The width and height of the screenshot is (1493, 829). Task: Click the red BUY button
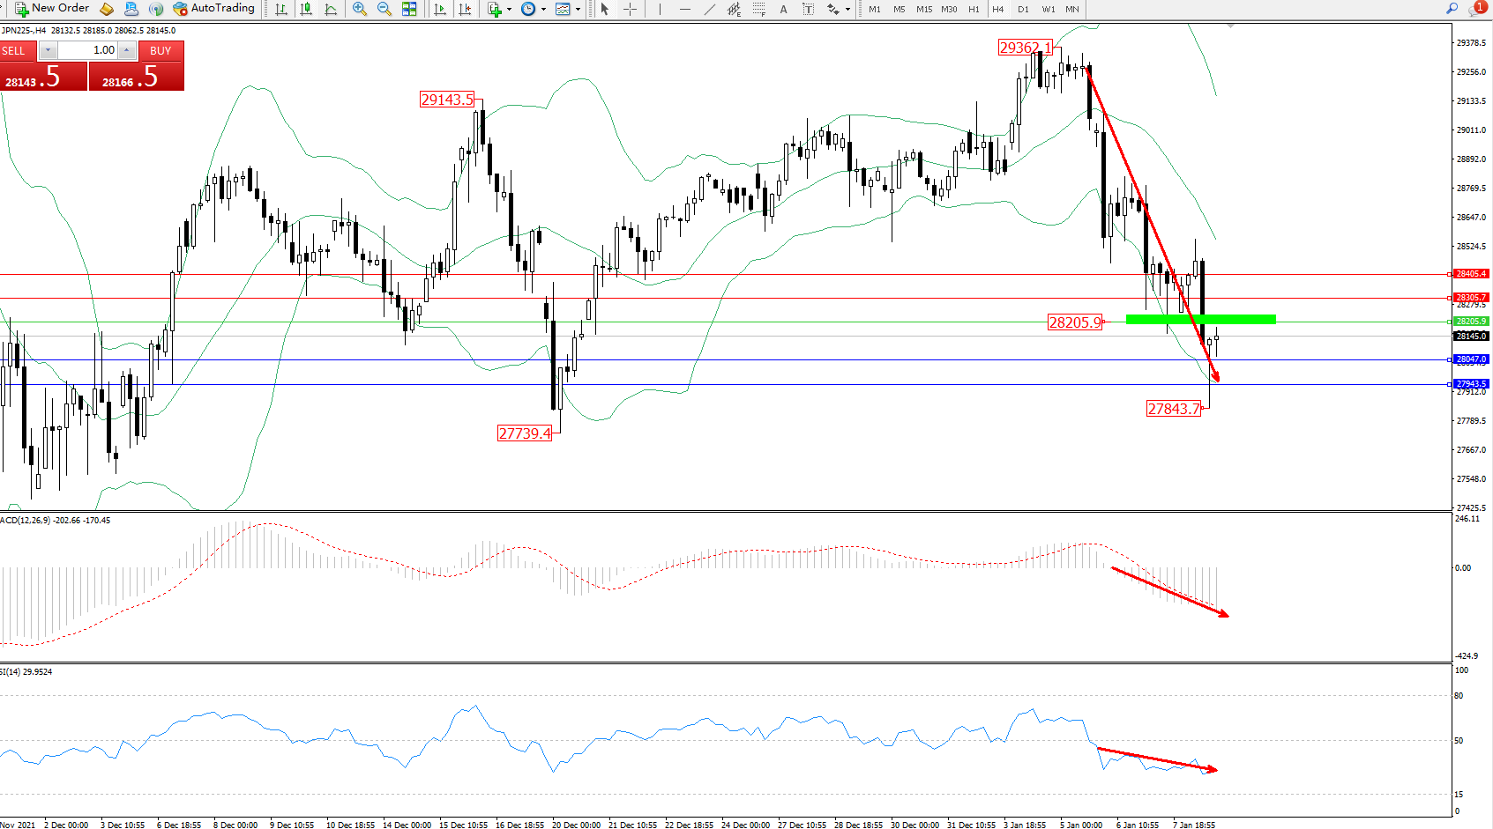(160, 51)
